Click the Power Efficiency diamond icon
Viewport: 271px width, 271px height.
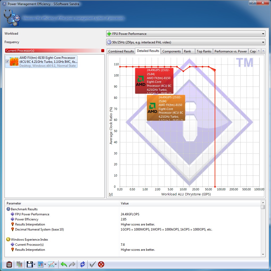13,219
